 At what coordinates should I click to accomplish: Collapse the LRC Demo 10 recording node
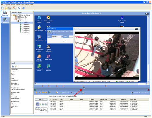(14, 19)
